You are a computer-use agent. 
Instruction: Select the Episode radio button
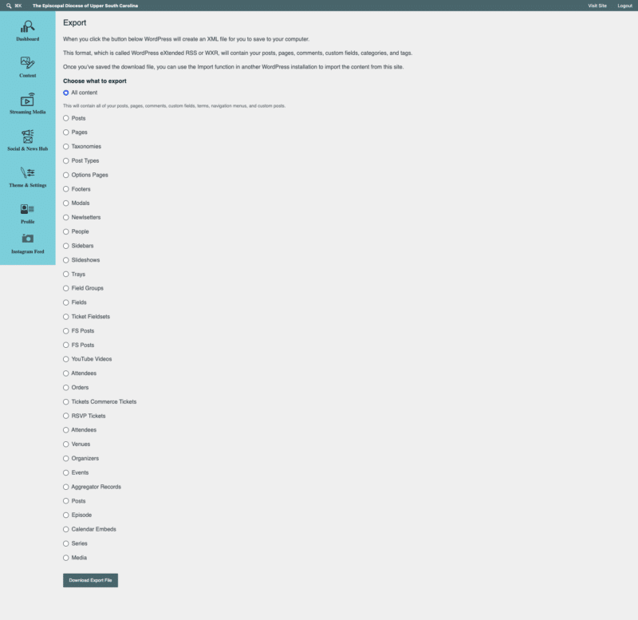tap(66, 515)
